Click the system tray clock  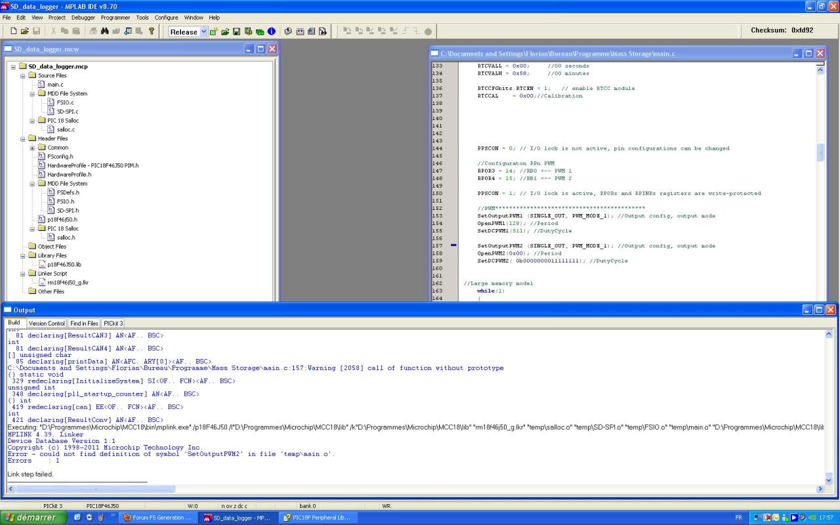click(x=828, y=518)
